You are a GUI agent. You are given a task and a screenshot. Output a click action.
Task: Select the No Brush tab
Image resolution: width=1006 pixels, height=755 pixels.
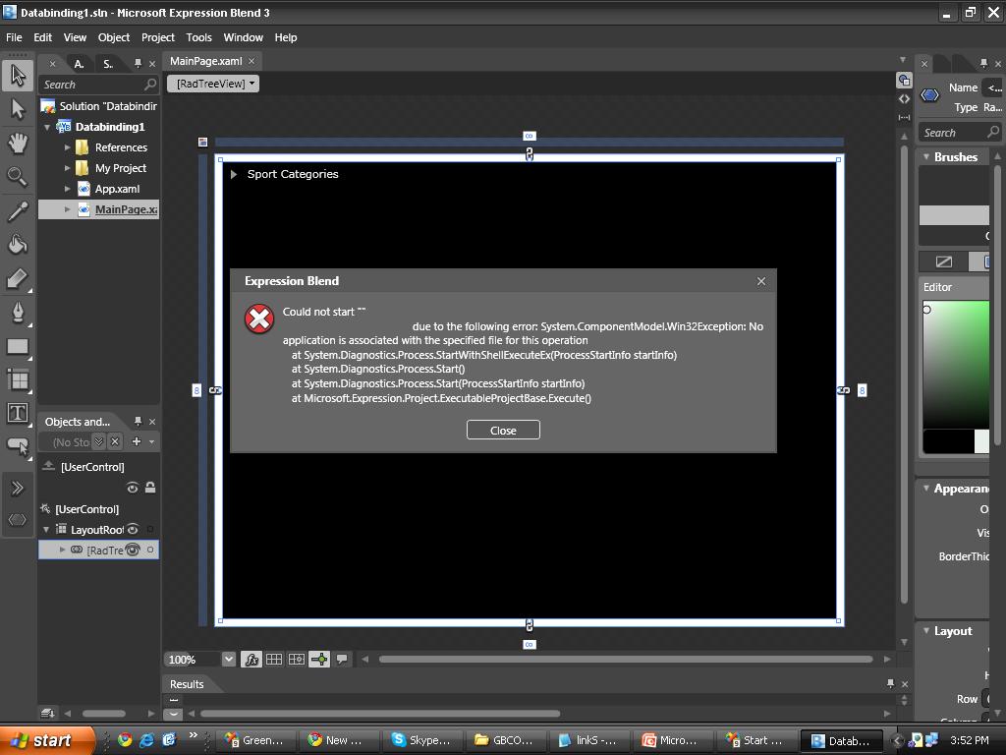(x=944, y=261)
